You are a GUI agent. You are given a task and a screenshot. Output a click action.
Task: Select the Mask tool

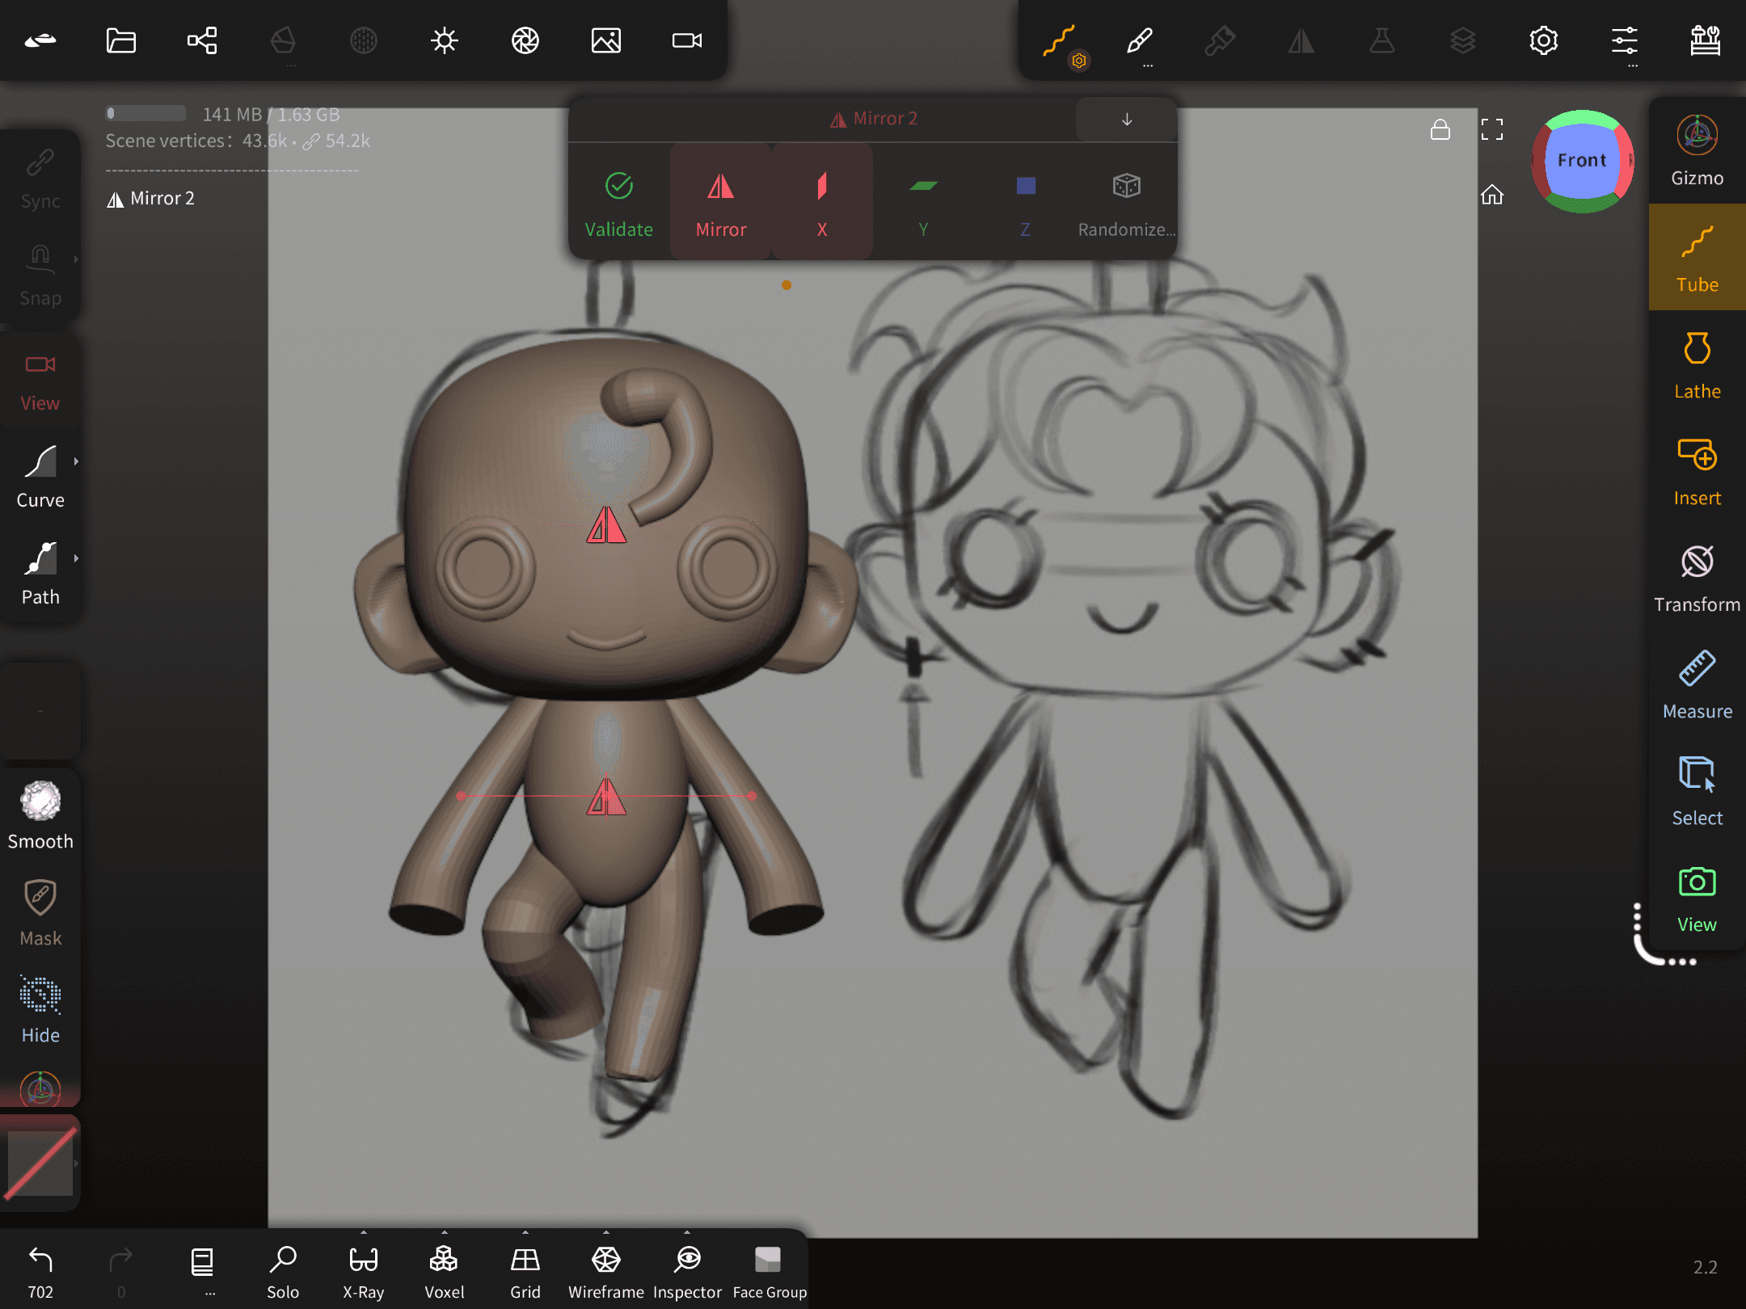(40, 913)
